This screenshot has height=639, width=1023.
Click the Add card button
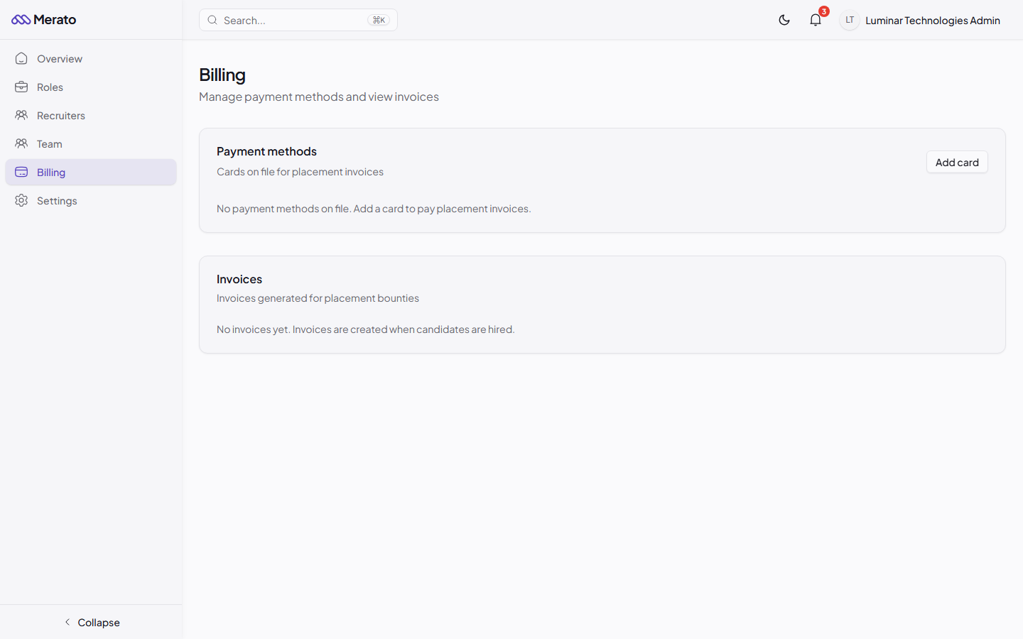pyautogui.click(x=957, y=162)
